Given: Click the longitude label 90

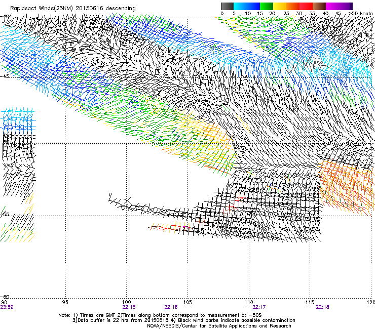Looking at the screenshot, I should pos(4,302).
